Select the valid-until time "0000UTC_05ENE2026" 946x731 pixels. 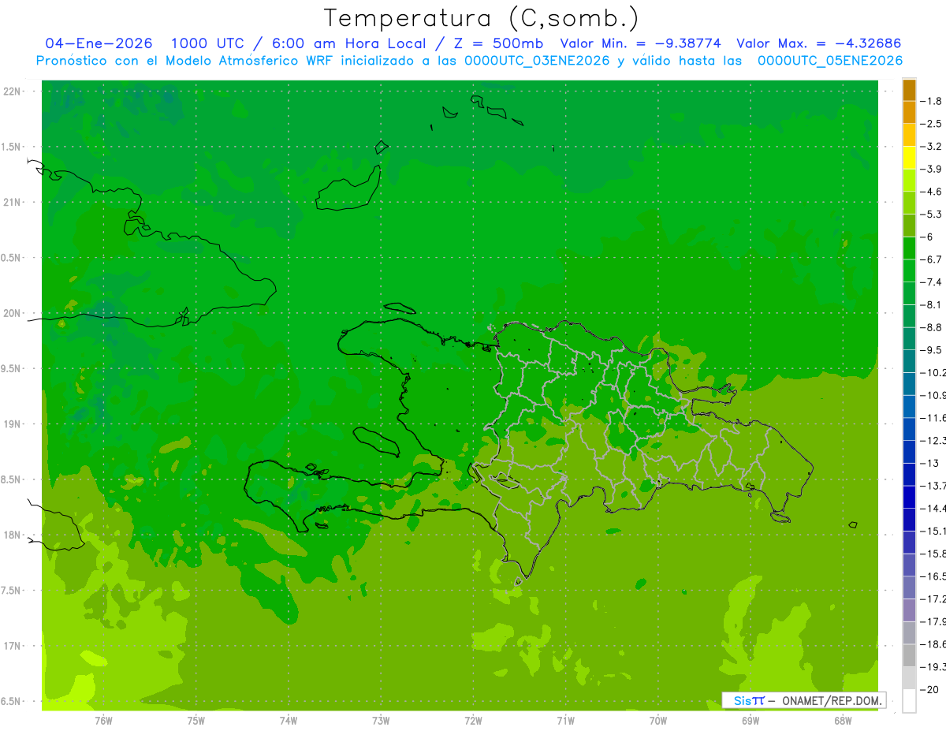click(830, 61)
